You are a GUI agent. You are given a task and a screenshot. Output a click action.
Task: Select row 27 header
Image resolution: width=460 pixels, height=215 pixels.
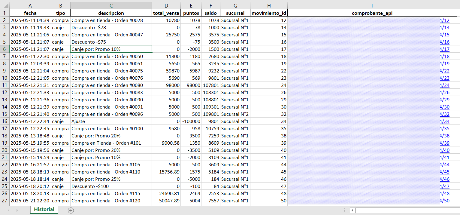point(5,201)
